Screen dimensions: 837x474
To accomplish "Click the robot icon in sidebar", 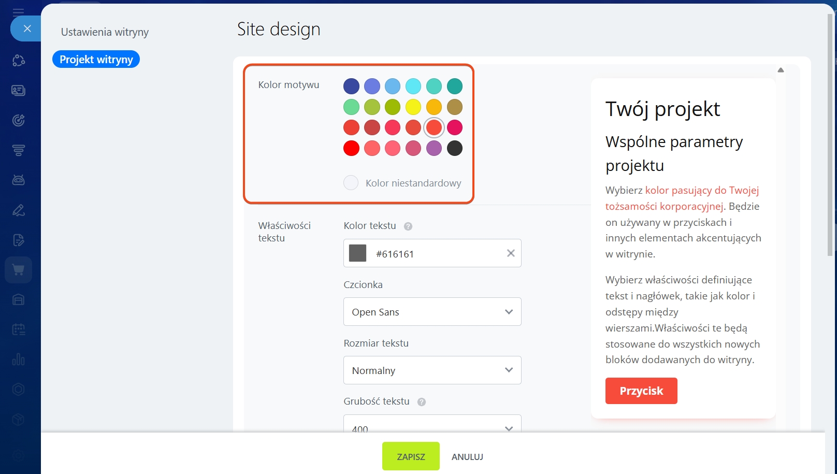I will 19,180.
